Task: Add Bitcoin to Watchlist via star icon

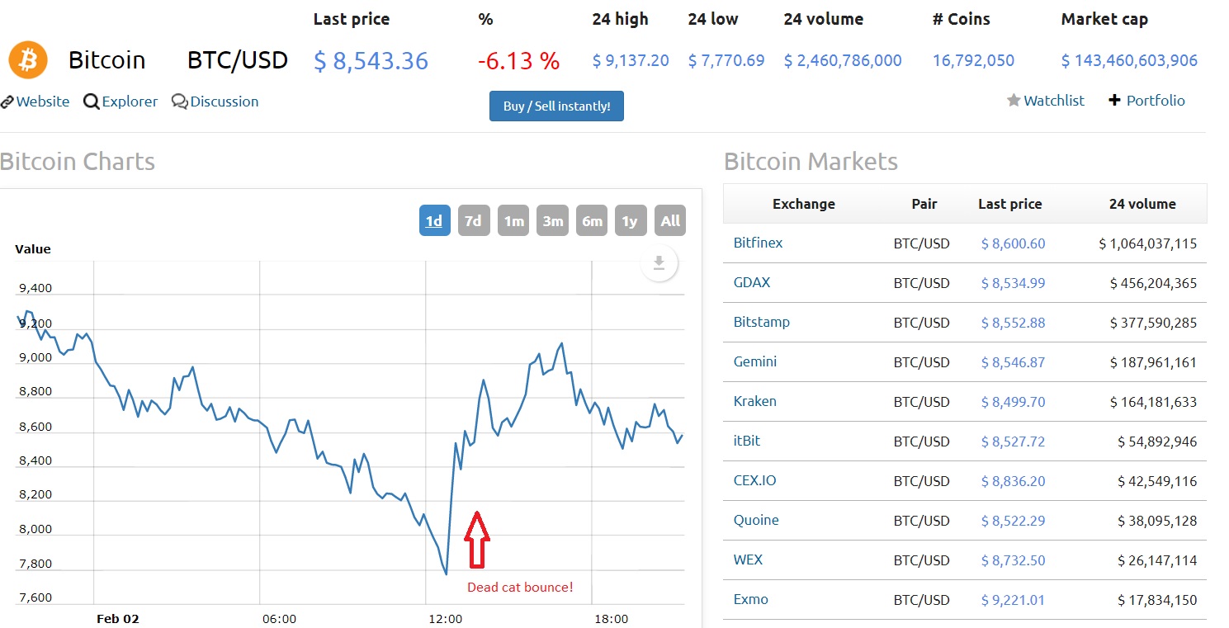Action: click(1014, 101)
